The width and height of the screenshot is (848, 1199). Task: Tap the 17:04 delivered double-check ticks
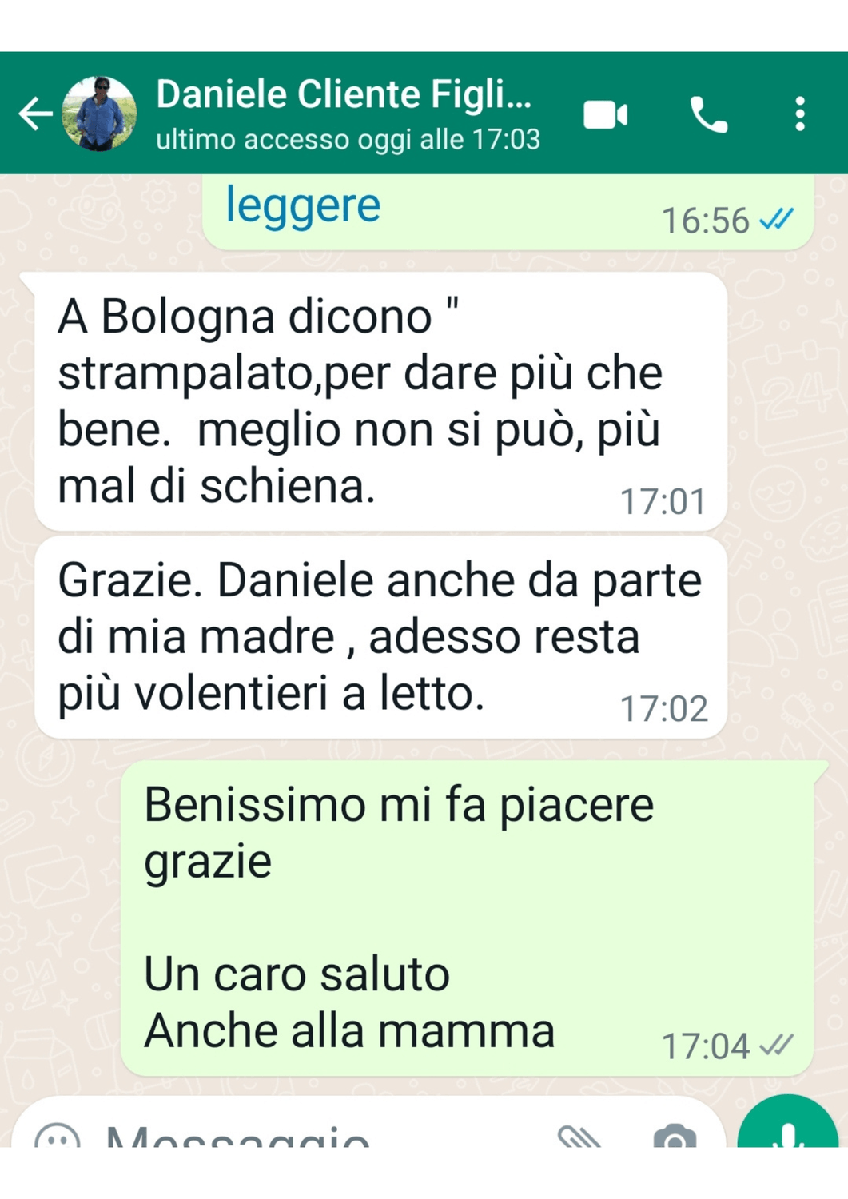point(776,1045)
